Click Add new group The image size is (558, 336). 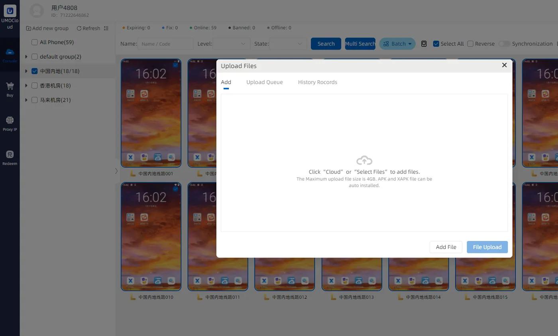pyautogui.click(x=47, y=28)
